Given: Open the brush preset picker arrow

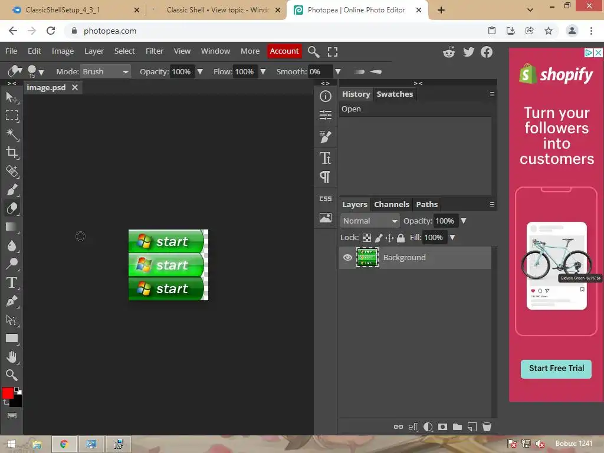Looking at the screenshot, I should coord(41,73).
